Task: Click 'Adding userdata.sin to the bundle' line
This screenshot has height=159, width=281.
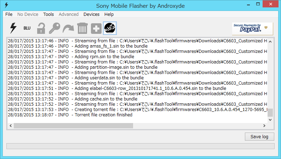Action: coord(76,78)
